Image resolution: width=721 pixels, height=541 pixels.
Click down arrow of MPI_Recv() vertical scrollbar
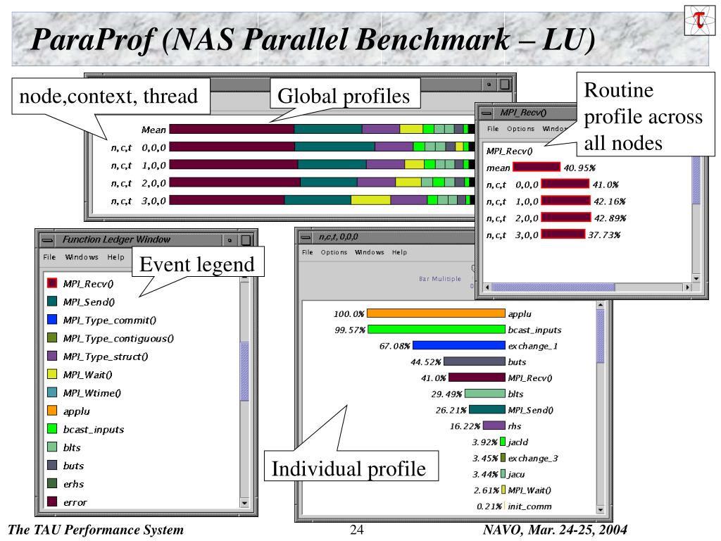[696, 278]
